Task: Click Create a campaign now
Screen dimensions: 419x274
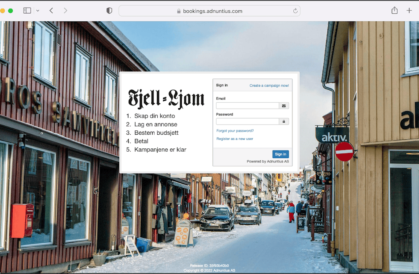Action: [x=269, y=85]
